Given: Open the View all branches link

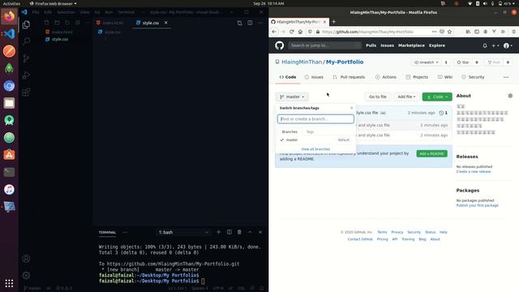Looking at the screenshot, I should coord(315,149).
